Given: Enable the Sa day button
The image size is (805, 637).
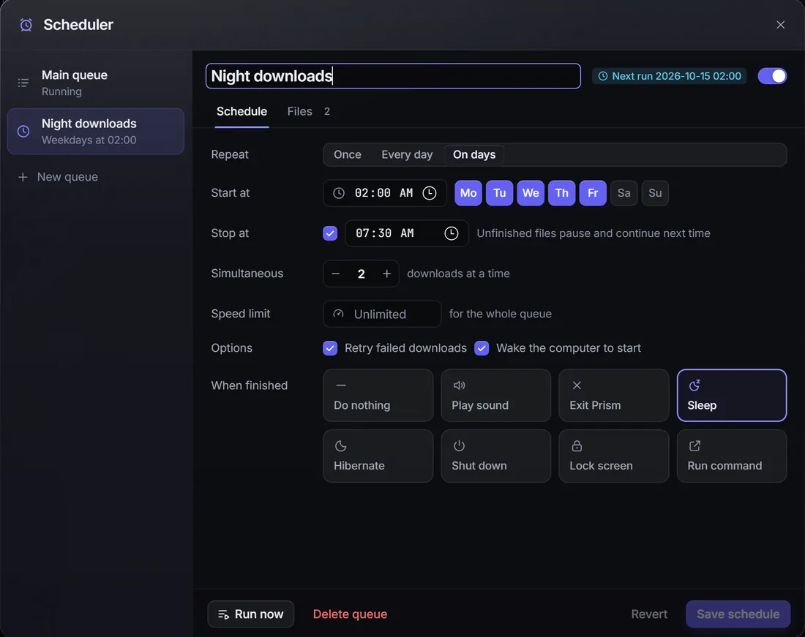Looking at the screenshot, I should [624, 193].
